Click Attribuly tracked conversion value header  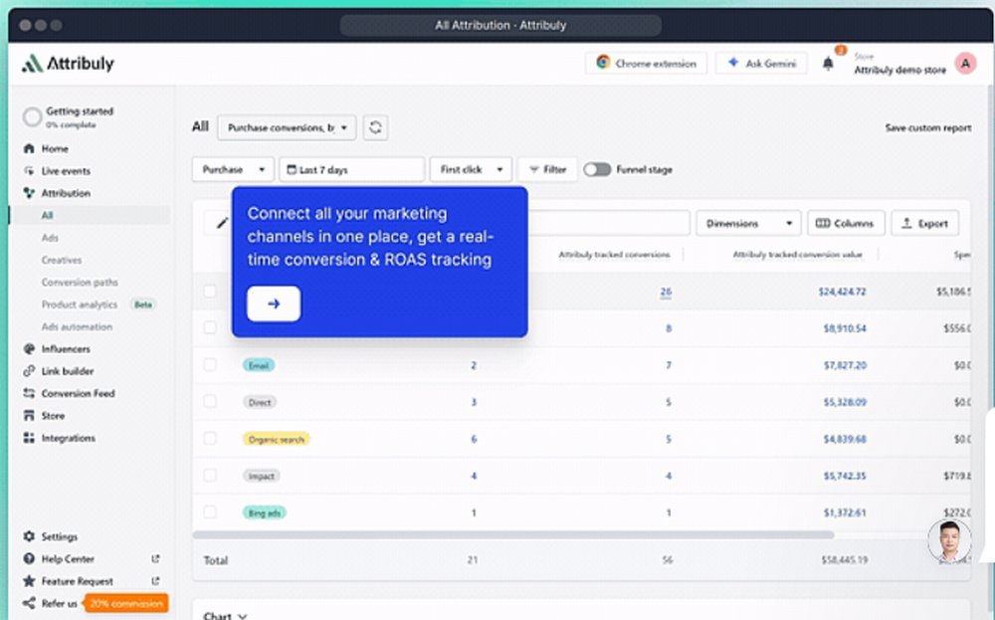(x=797, y=255)
